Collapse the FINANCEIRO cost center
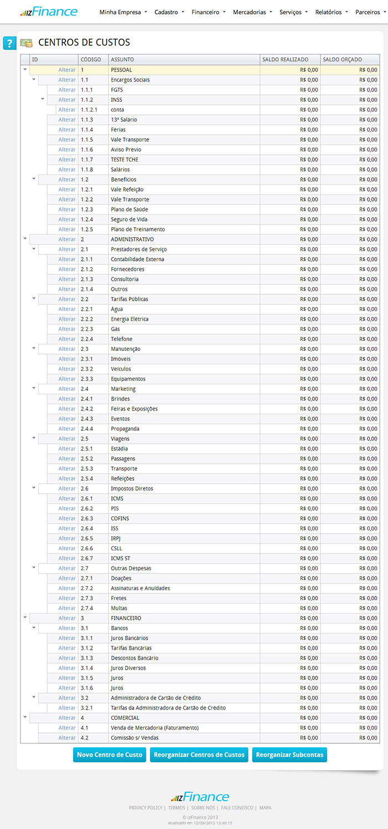The image size is (388, 829). [x=24, y=617]
